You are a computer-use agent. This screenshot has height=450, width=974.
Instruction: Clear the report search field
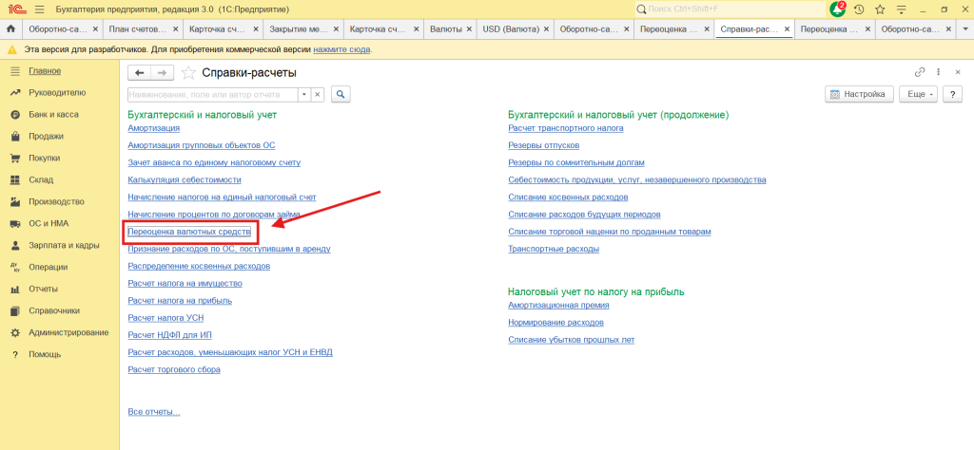click(x=318, y=94)
